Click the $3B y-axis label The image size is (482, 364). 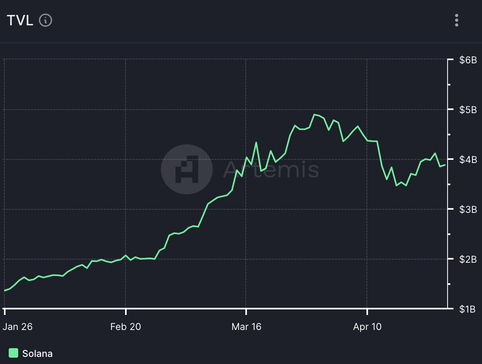click(x=468, y=209)
